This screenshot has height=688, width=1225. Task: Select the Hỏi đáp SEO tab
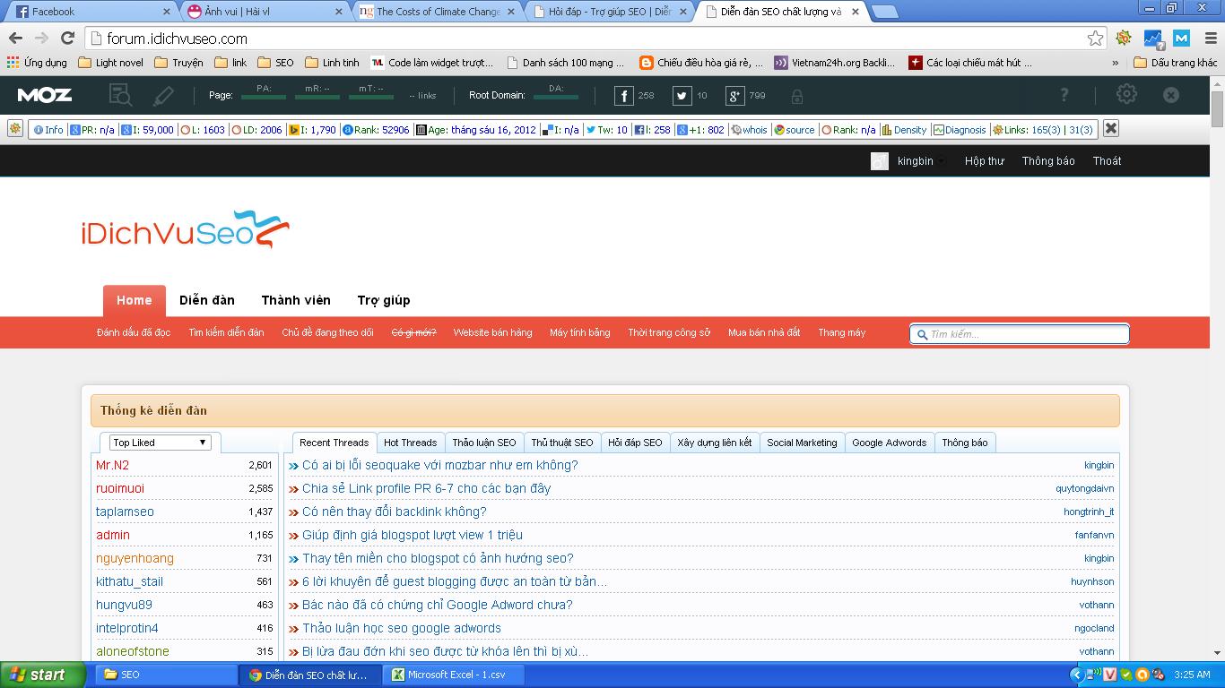[x=635, y=443]
